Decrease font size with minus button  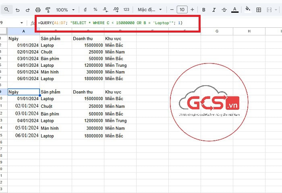172,9
